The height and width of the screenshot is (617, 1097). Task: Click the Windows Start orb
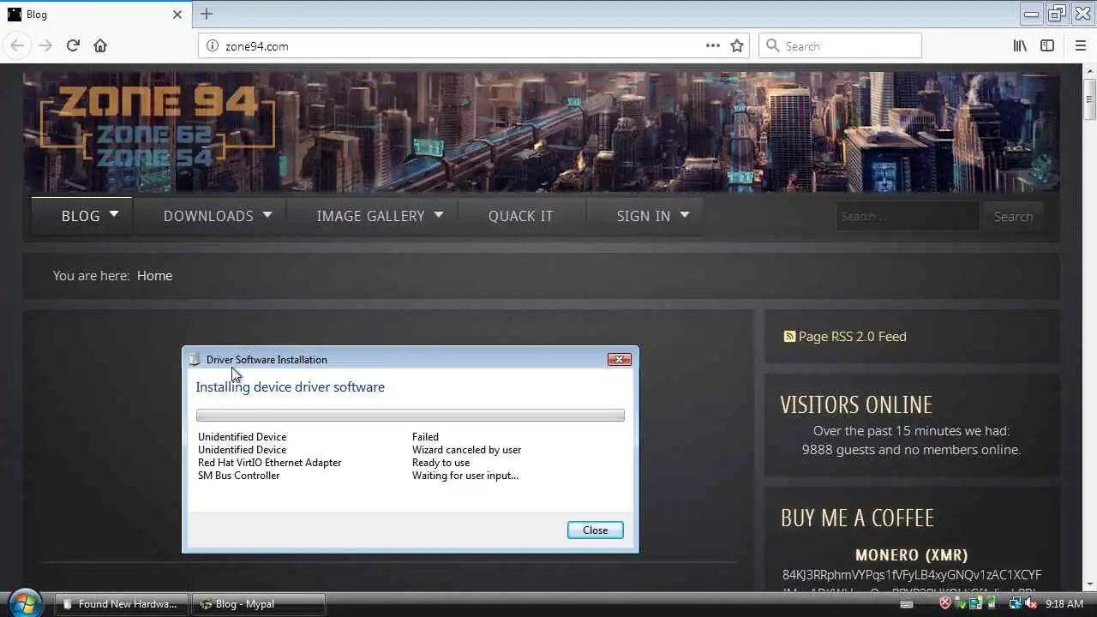point(24,603)
